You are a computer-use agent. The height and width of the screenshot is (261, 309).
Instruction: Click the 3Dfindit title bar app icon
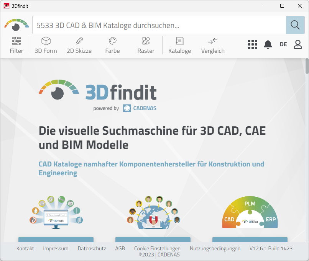click(6, 6)
